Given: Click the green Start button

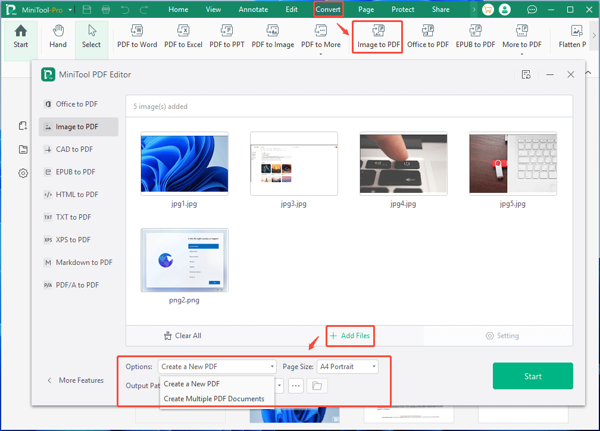Looking at the screenshot, I should coord(533,376).
